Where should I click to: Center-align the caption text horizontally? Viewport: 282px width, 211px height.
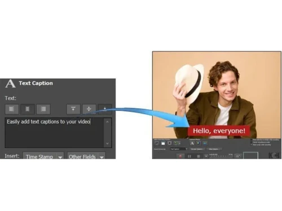[28, 109]
